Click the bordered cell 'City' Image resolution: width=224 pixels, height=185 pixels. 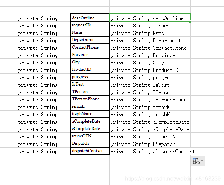90,62
